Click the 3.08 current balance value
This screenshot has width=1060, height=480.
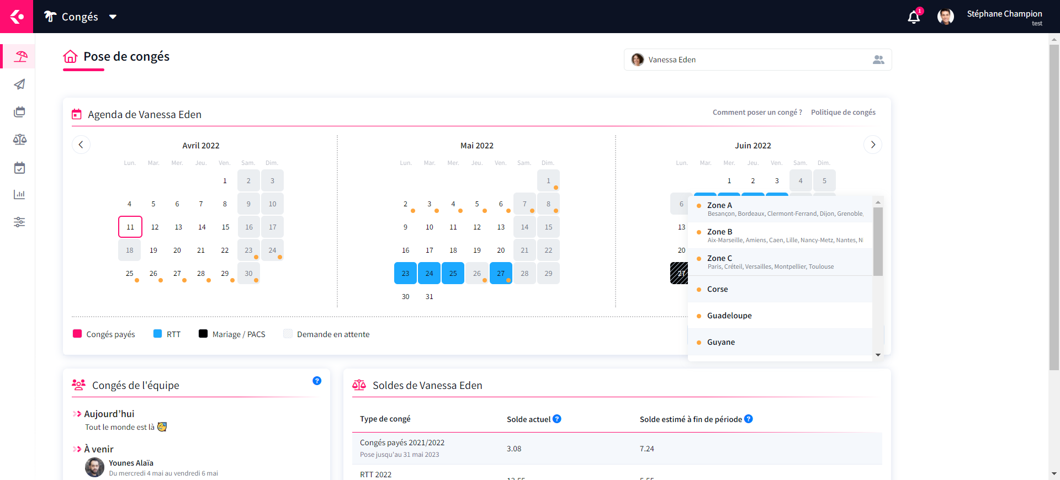514,449
